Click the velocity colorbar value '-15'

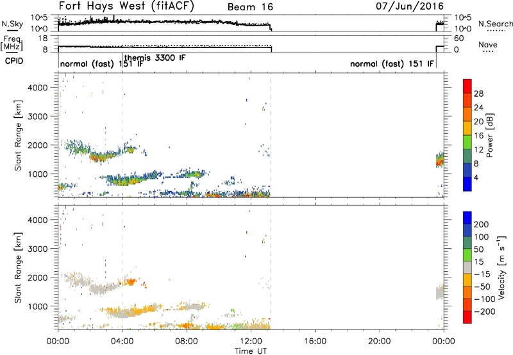pos(483,274)
